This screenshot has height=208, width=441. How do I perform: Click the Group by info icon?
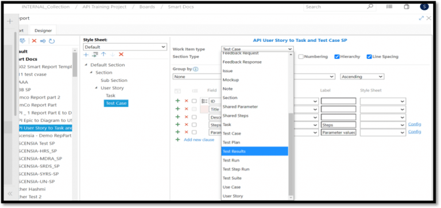195,69
